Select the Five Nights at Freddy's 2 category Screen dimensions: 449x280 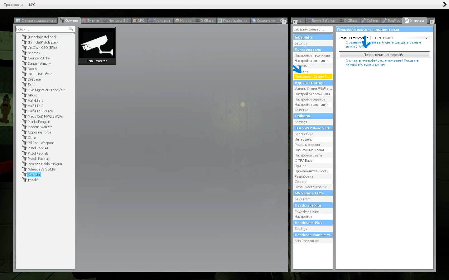coord(46,90)
